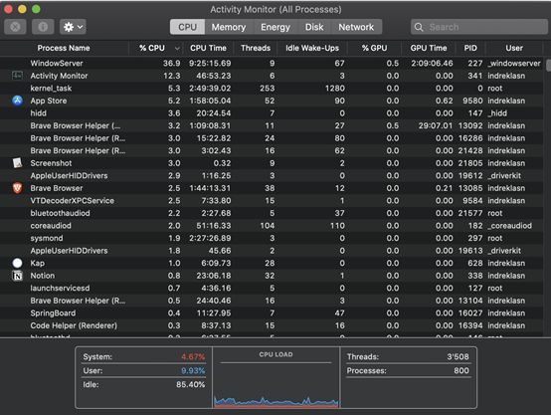Click the red close window button
The width and height of the screenshot is (551, 415).
(x=8, y=9)
